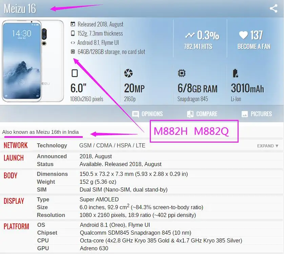
Task: Click the Weight label
Action: pyautogui.click(x=46, y=182)
